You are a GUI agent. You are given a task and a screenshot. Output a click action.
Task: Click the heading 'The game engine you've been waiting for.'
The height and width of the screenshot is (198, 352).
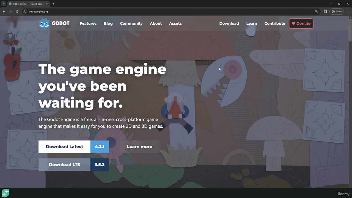[102, 86]
